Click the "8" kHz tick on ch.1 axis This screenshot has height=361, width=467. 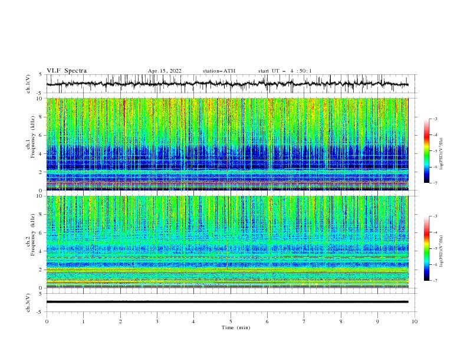[42, 117]
